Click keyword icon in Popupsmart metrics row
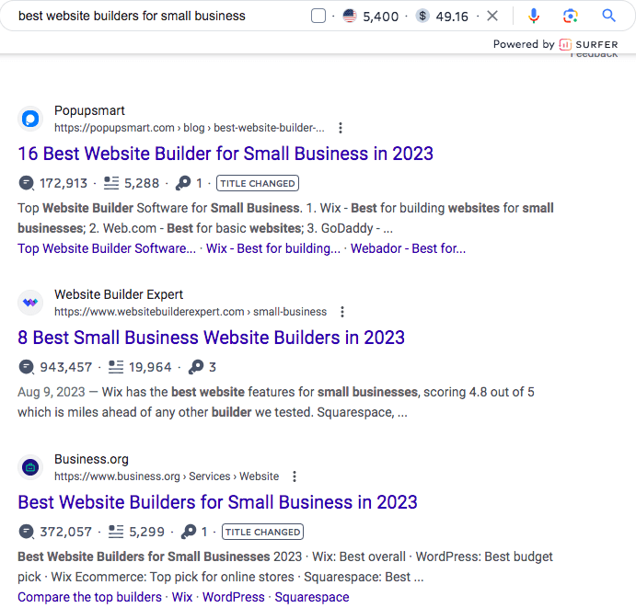 (183, 183)
